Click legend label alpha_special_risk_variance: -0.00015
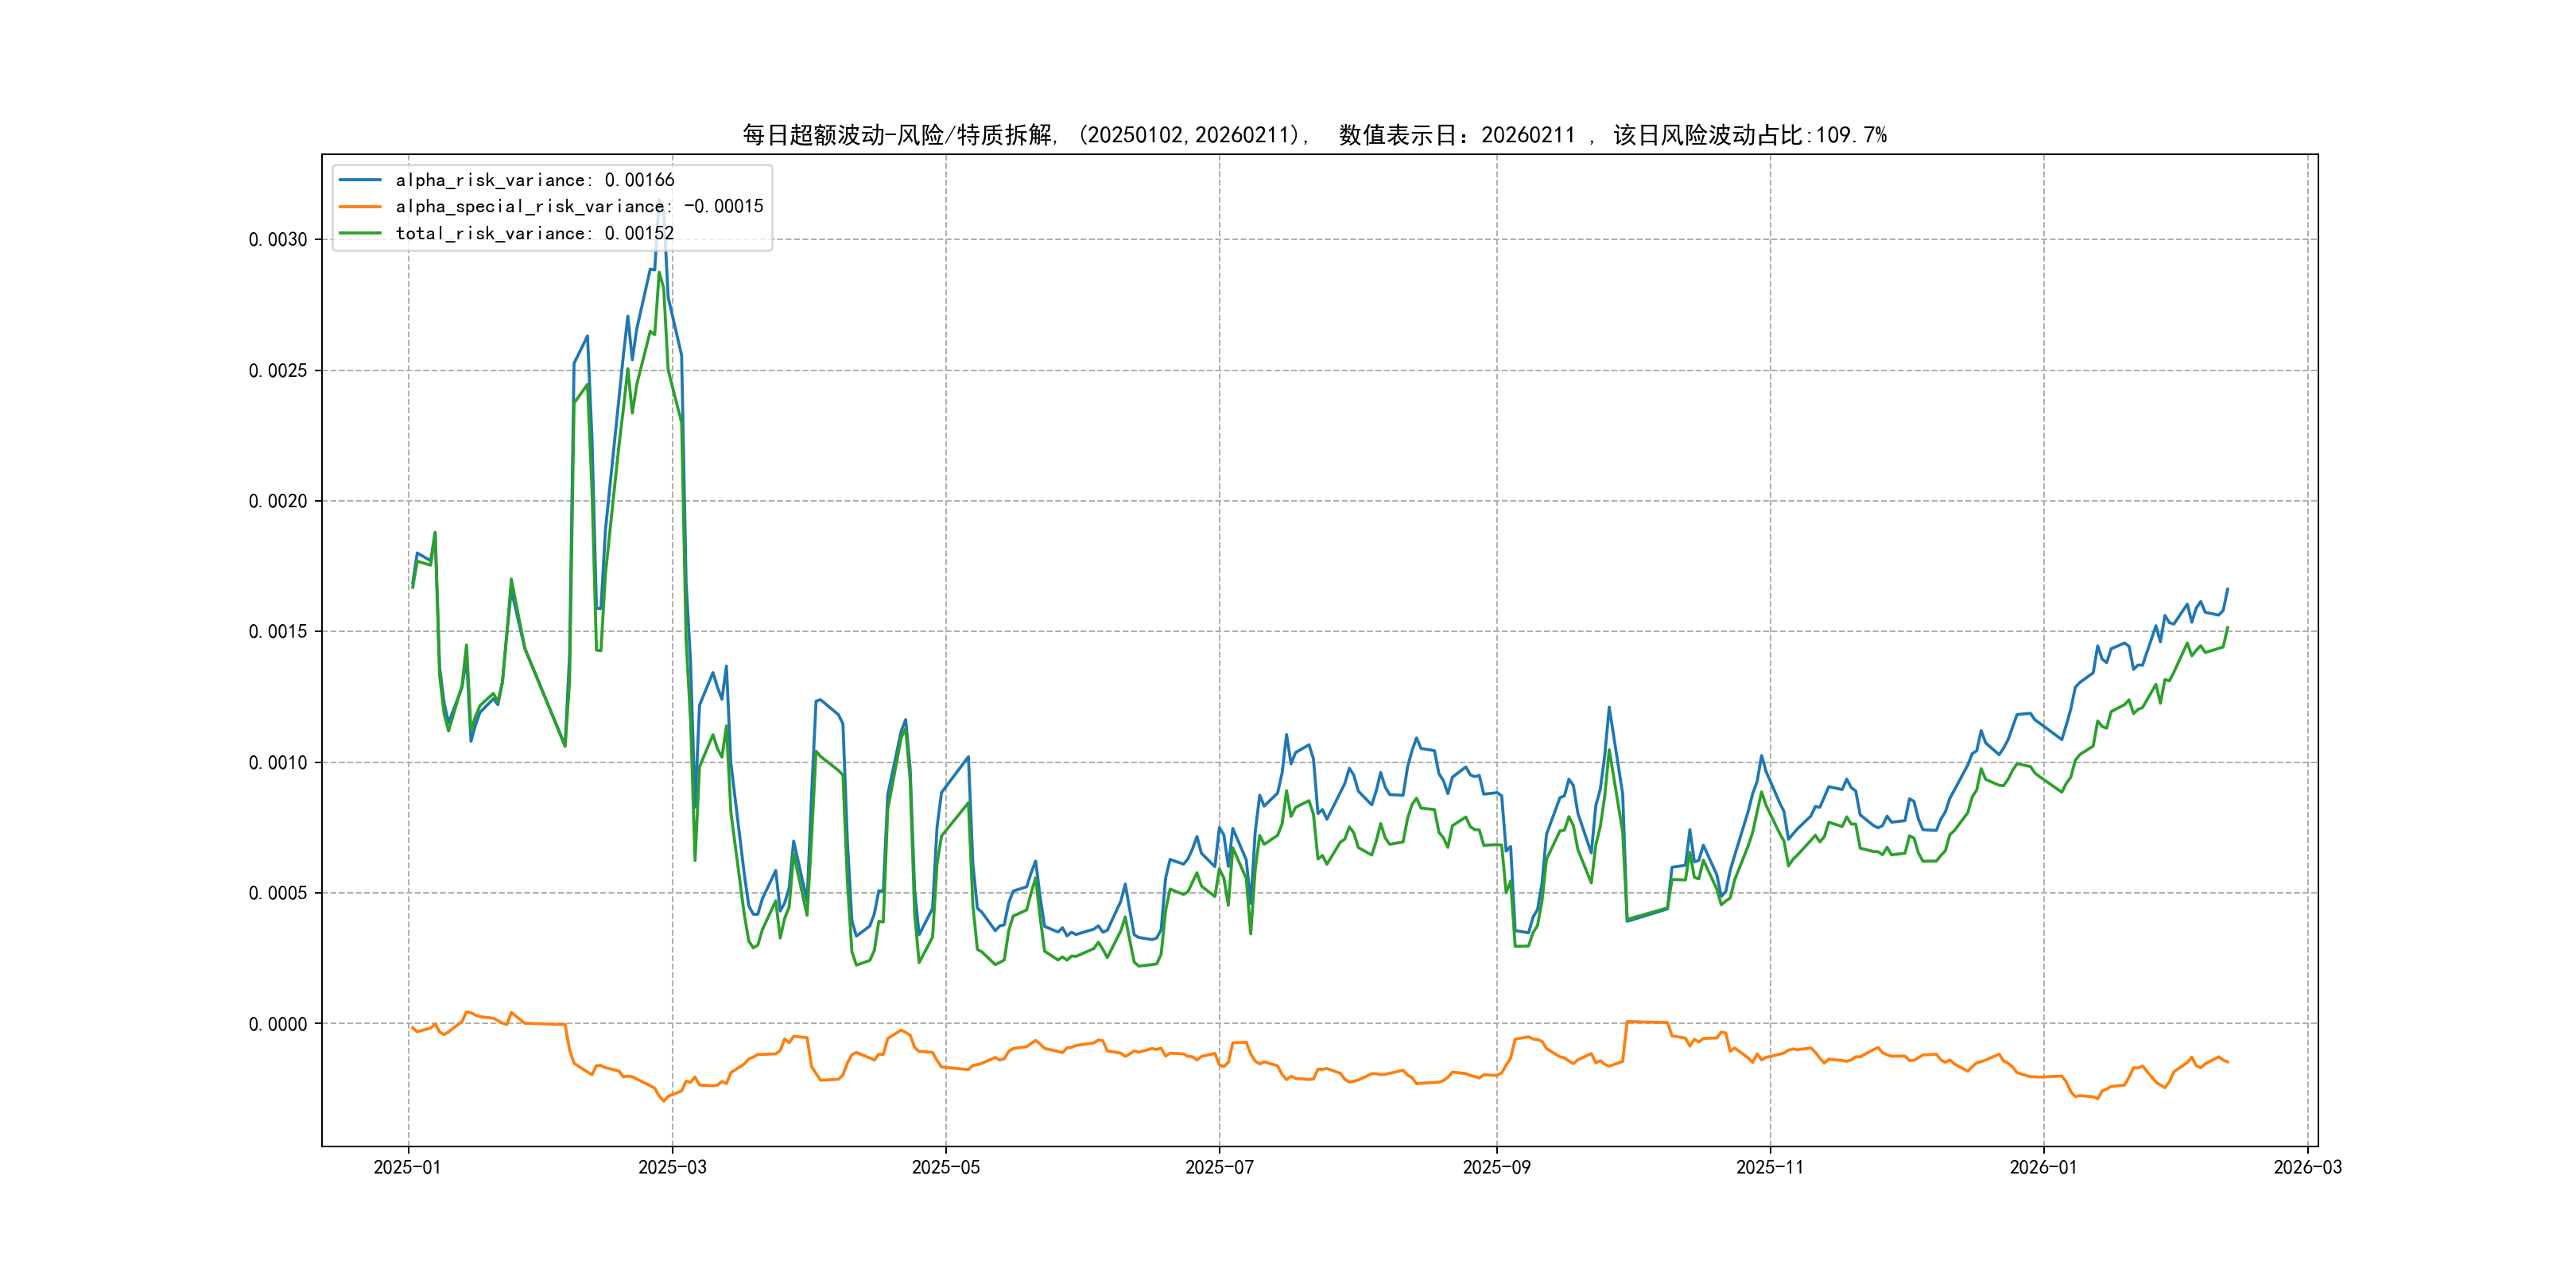 (579, 207)
